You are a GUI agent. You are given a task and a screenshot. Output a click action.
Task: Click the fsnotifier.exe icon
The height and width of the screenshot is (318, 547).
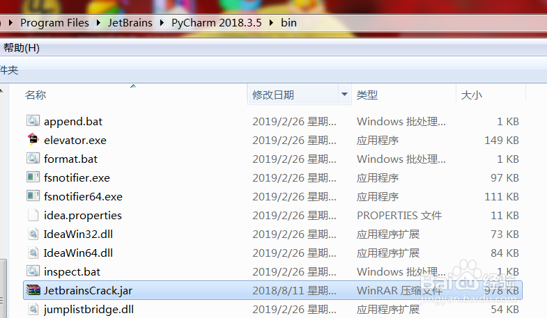(33, 177)
